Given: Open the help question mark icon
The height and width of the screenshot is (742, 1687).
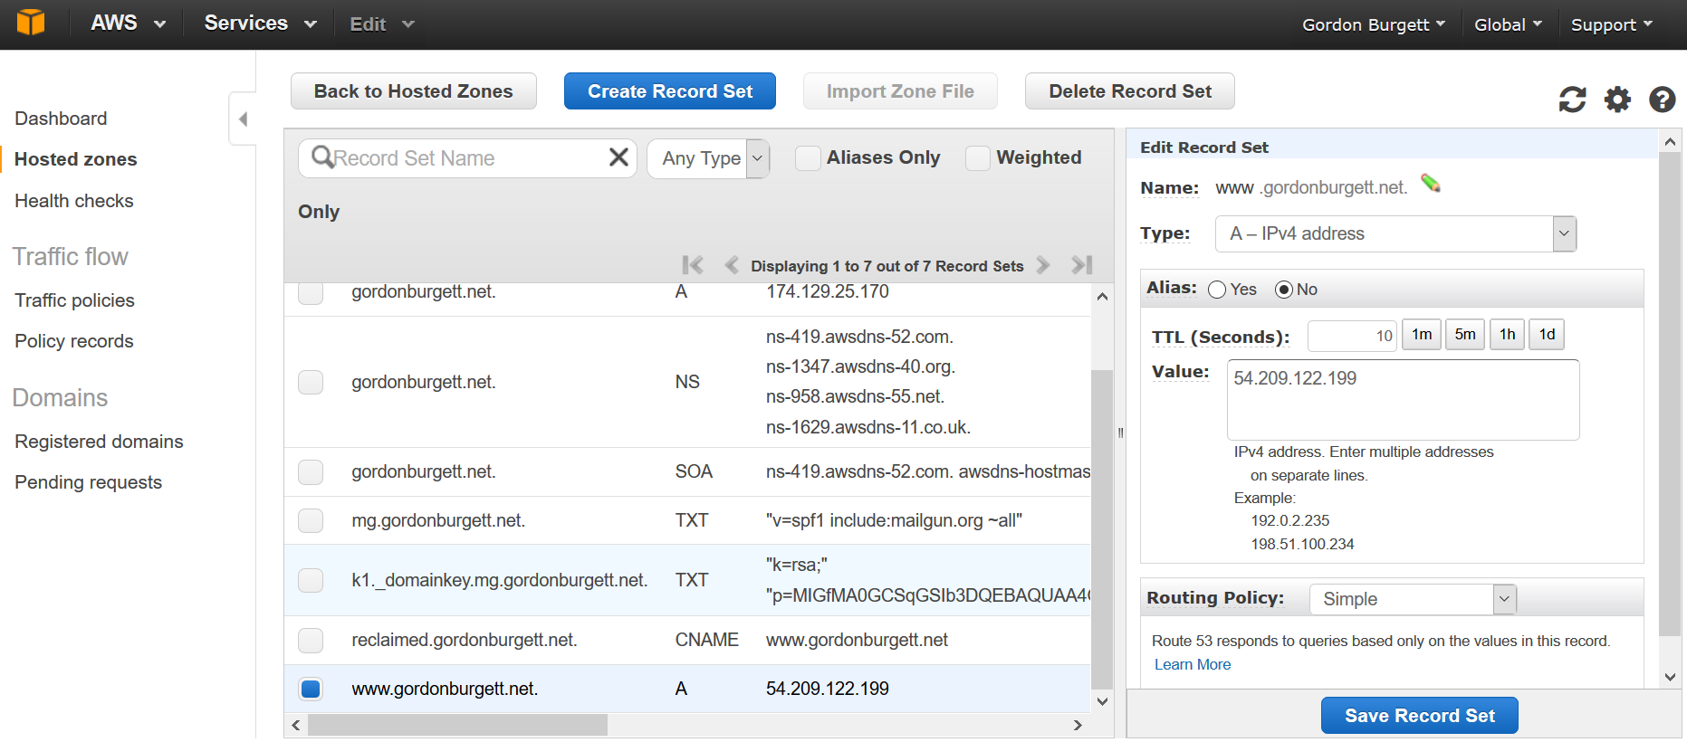Looking at the screenshot, I should pos(1662,100).
